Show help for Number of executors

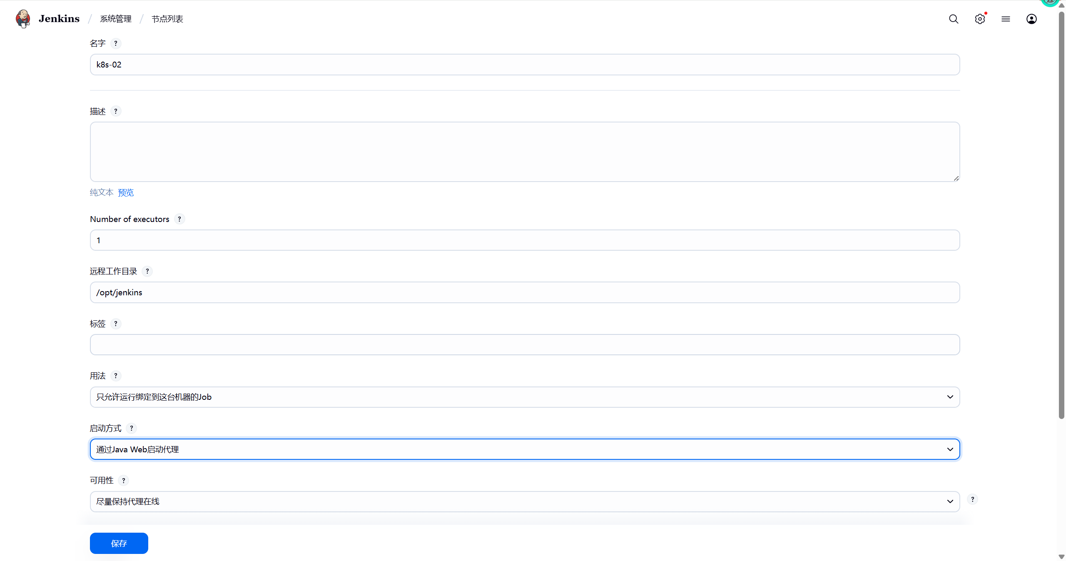tap(179, 219)
